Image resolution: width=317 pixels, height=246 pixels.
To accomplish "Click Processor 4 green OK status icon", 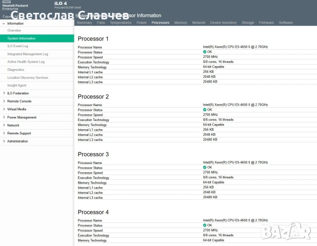I will (x=205, y=225).
